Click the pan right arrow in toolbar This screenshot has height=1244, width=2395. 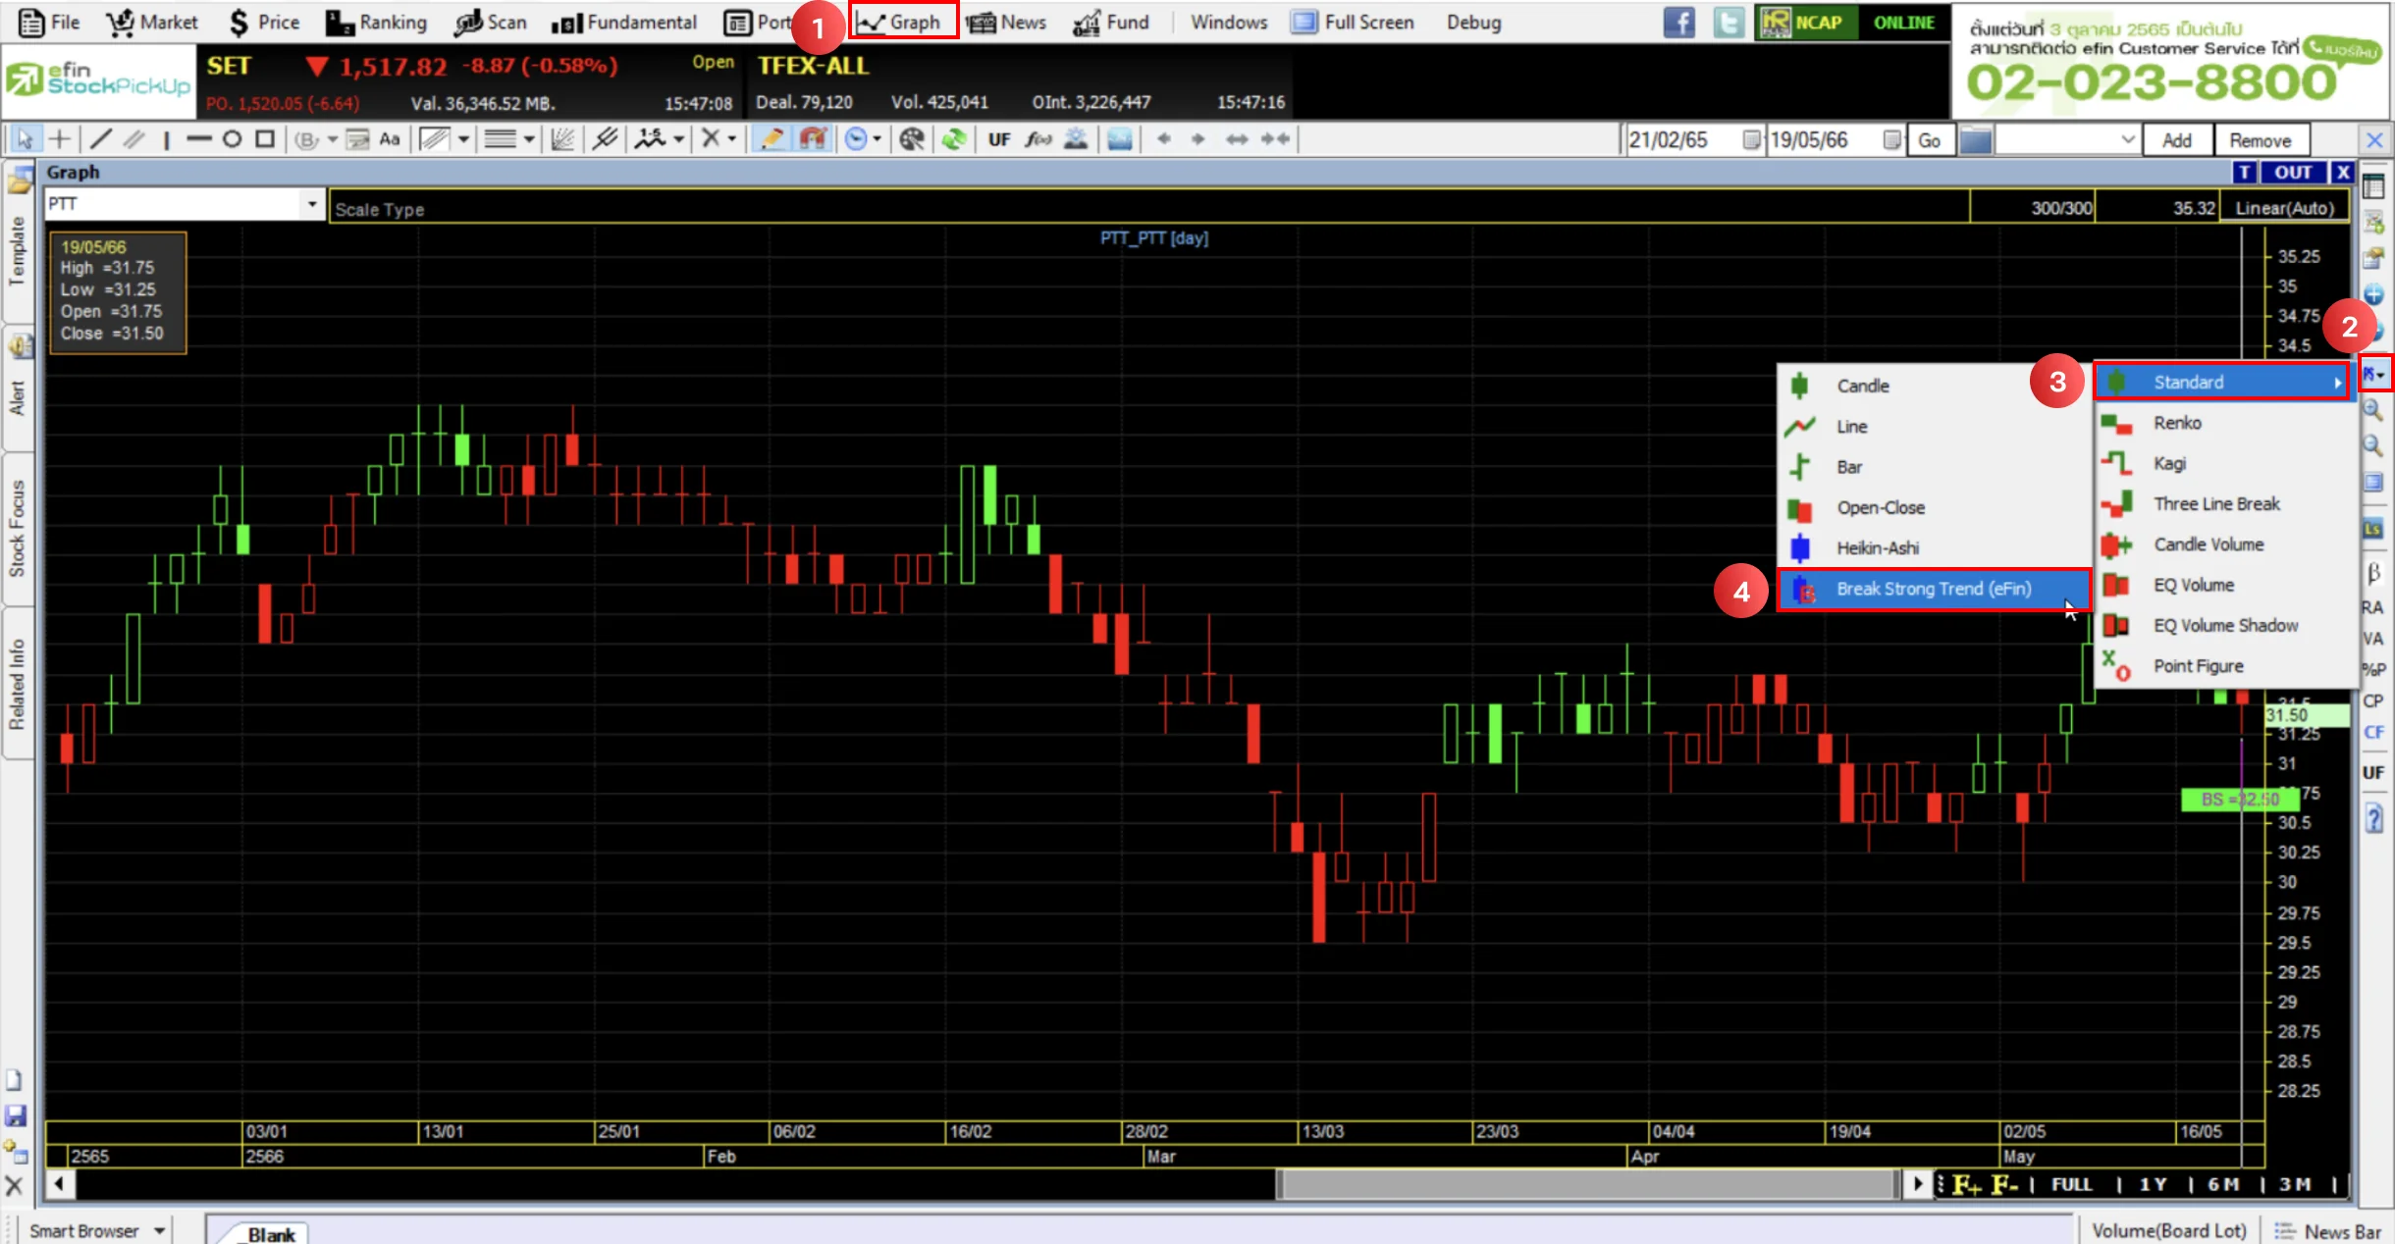pos(1197,139)
